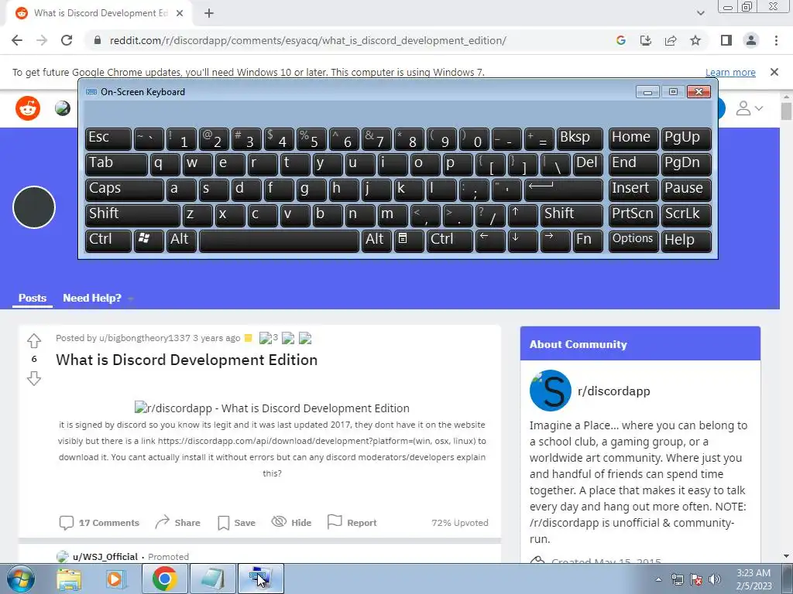Toggle Chrome's side panel

pos(726,40)
